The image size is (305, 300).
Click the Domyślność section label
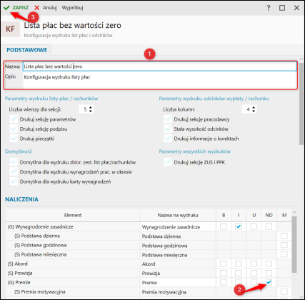coord(19,151)
